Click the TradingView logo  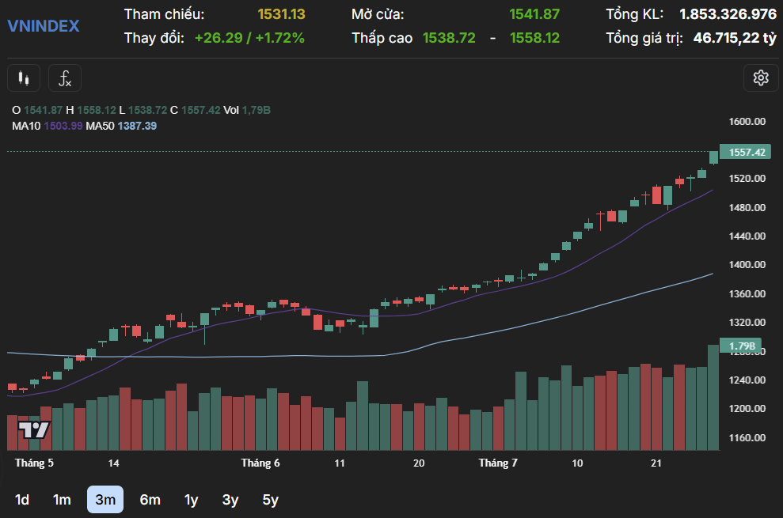click(x=34, y=430)
